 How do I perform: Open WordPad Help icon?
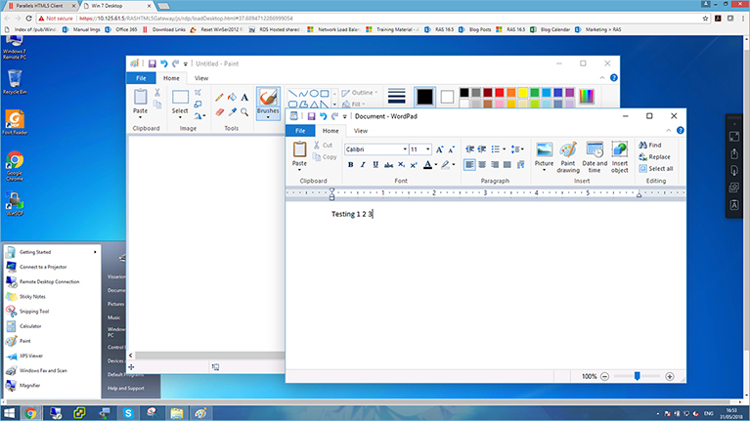point(681,131)
